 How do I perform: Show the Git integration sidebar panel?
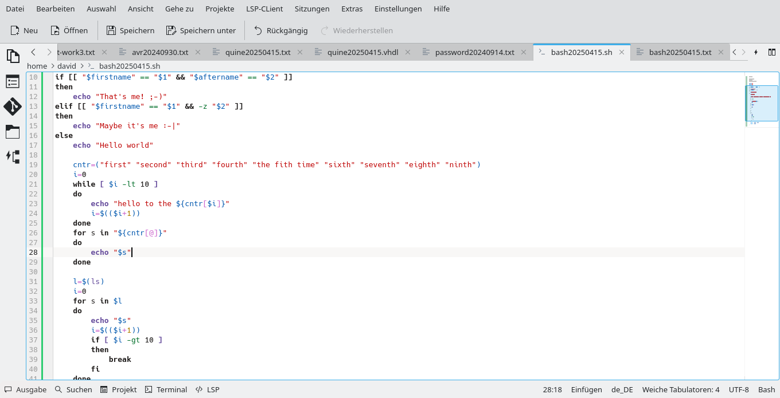coord(13,107)
